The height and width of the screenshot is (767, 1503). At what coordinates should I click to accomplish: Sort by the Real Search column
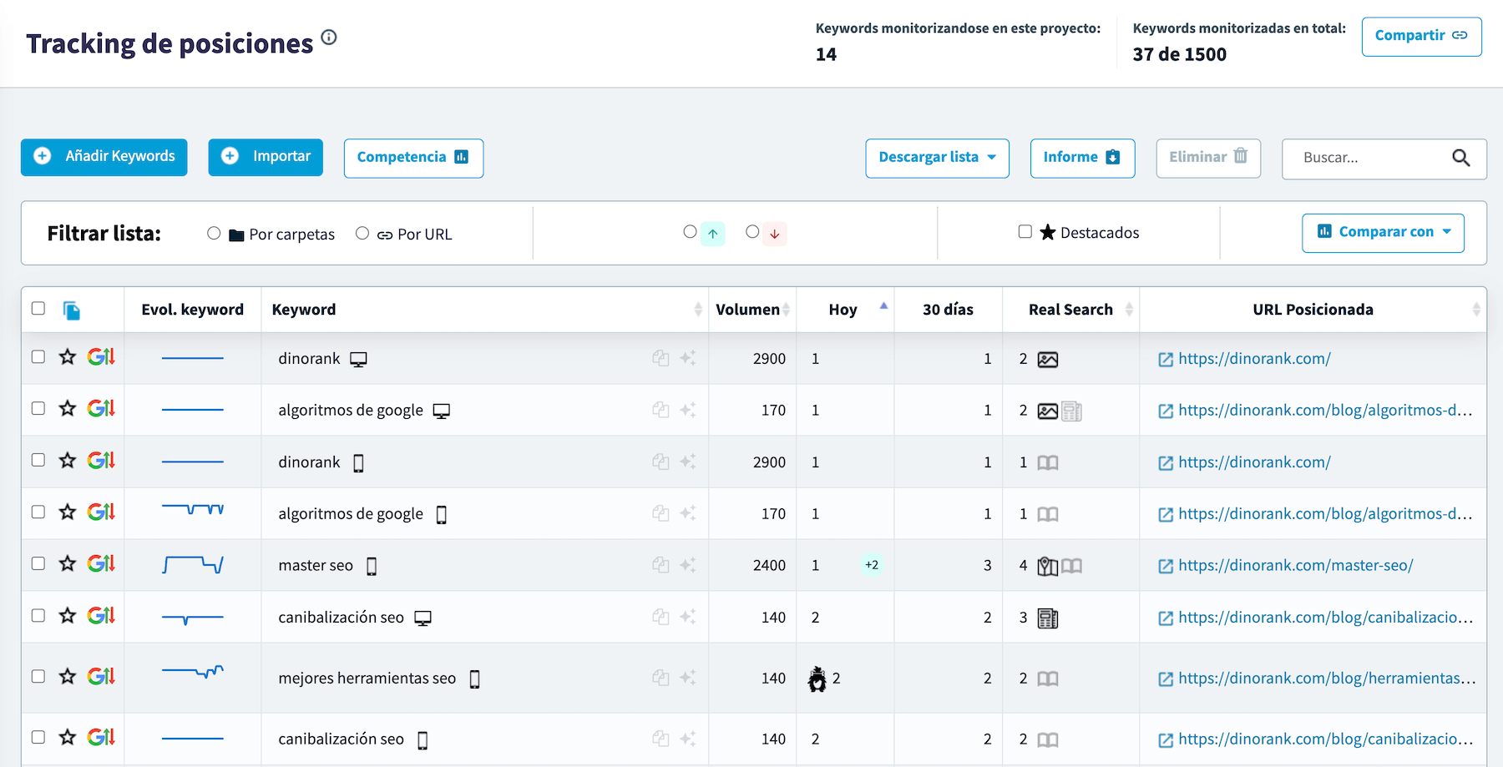pos(1071,310)
